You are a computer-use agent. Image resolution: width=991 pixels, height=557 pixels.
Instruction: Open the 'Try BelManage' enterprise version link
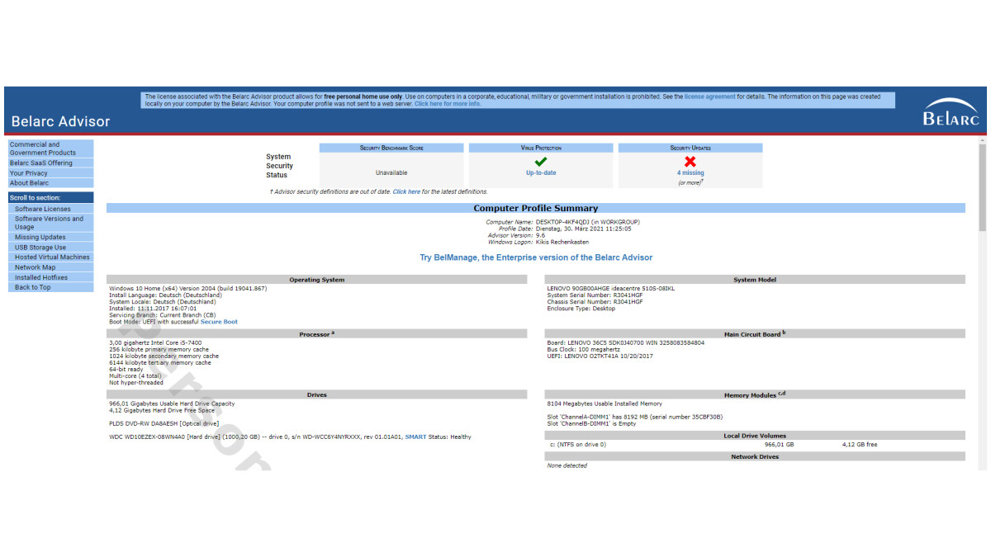pyautogui.click(x=535, y=257)
